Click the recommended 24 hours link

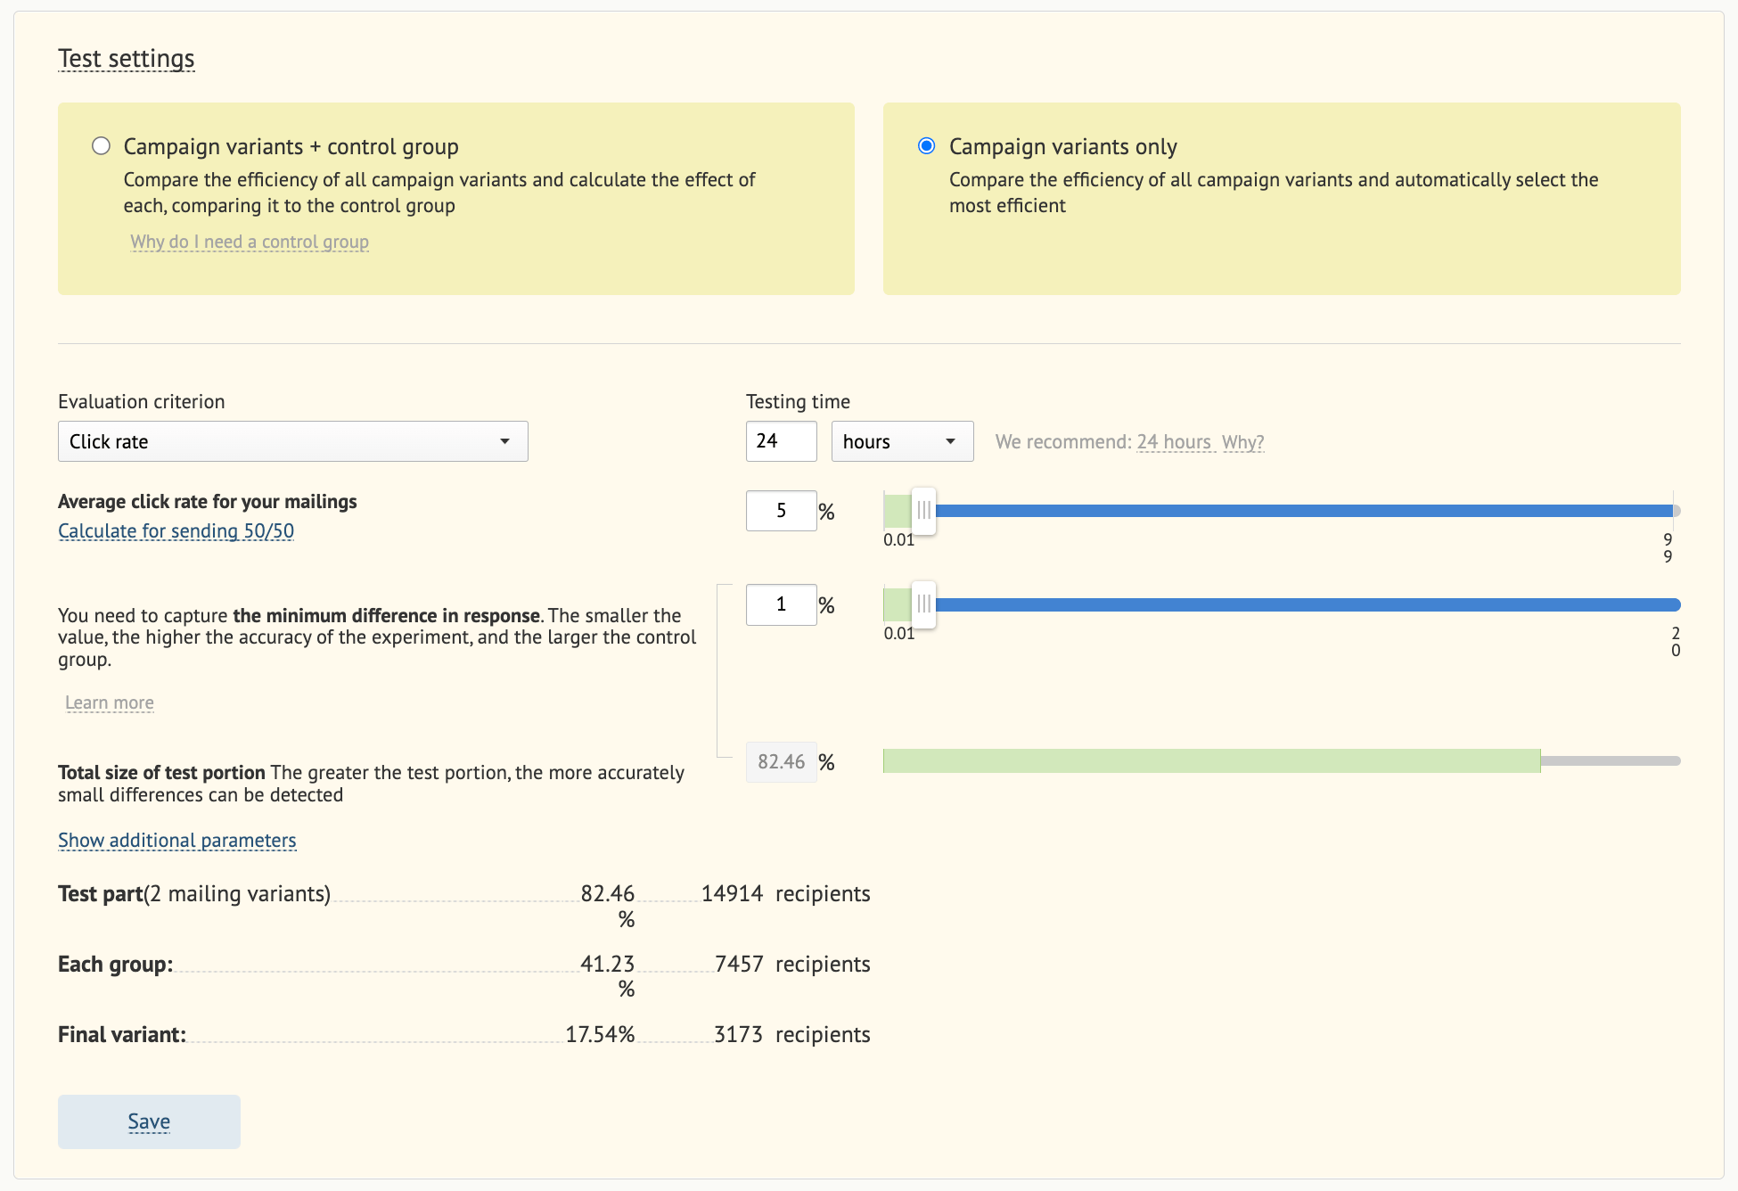coord(1174,442)
